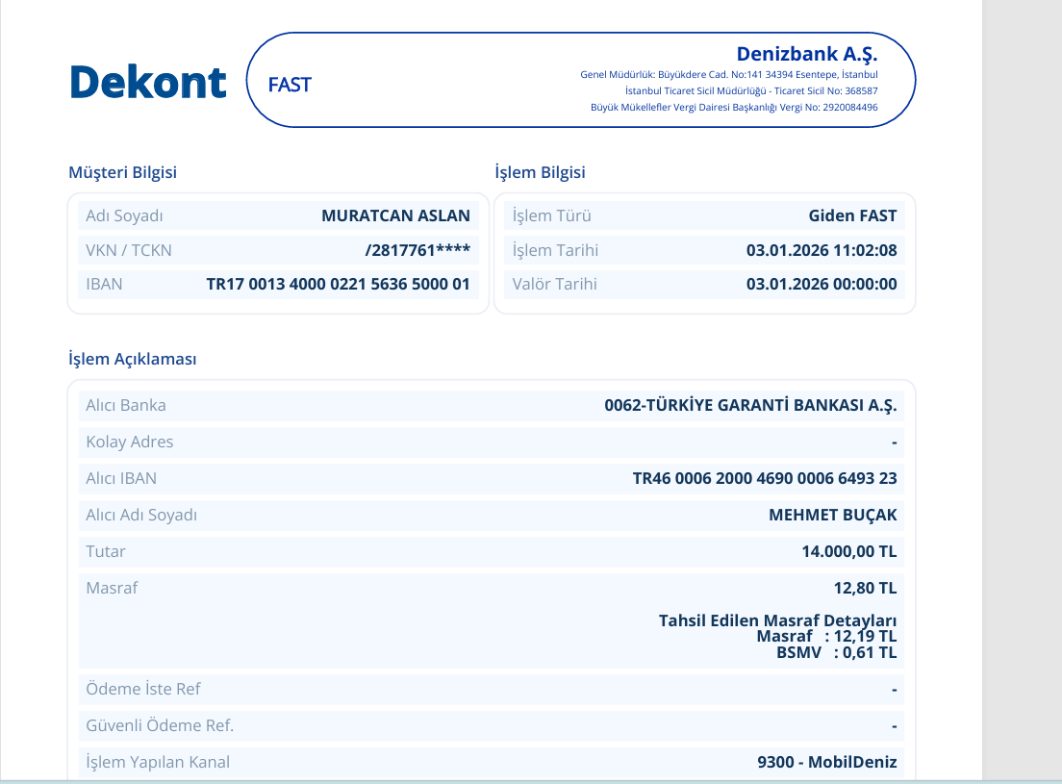Click the İşlem Açıklaması section heading
Screen dimensions: 1062x784
tap(133, 359)
